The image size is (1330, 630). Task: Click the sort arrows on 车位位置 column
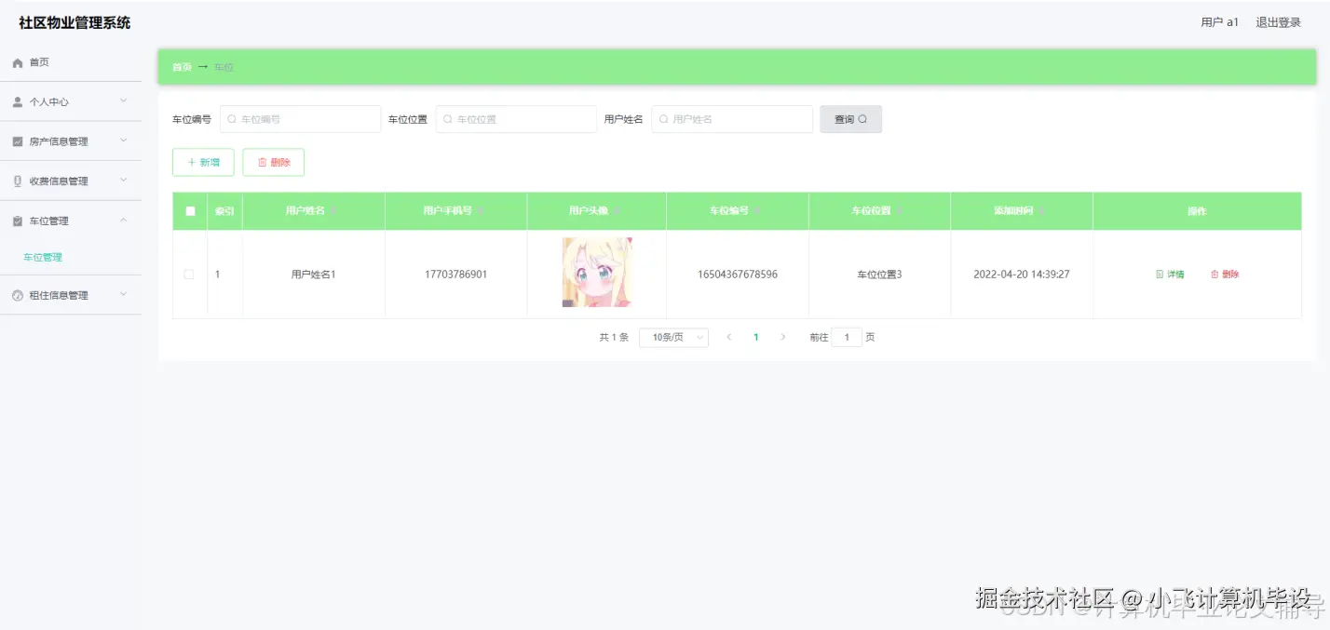click(x=900, y=211)
